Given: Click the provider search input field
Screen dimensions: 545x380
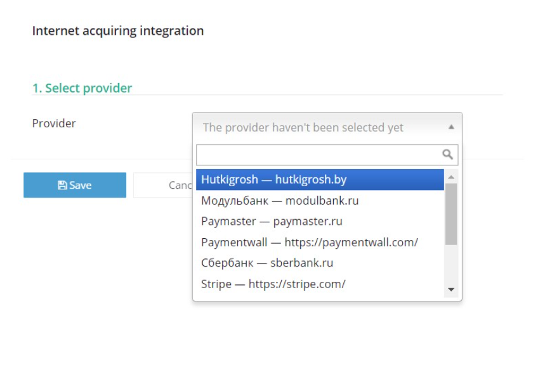Looking at the screenshot, I should 327,155.
